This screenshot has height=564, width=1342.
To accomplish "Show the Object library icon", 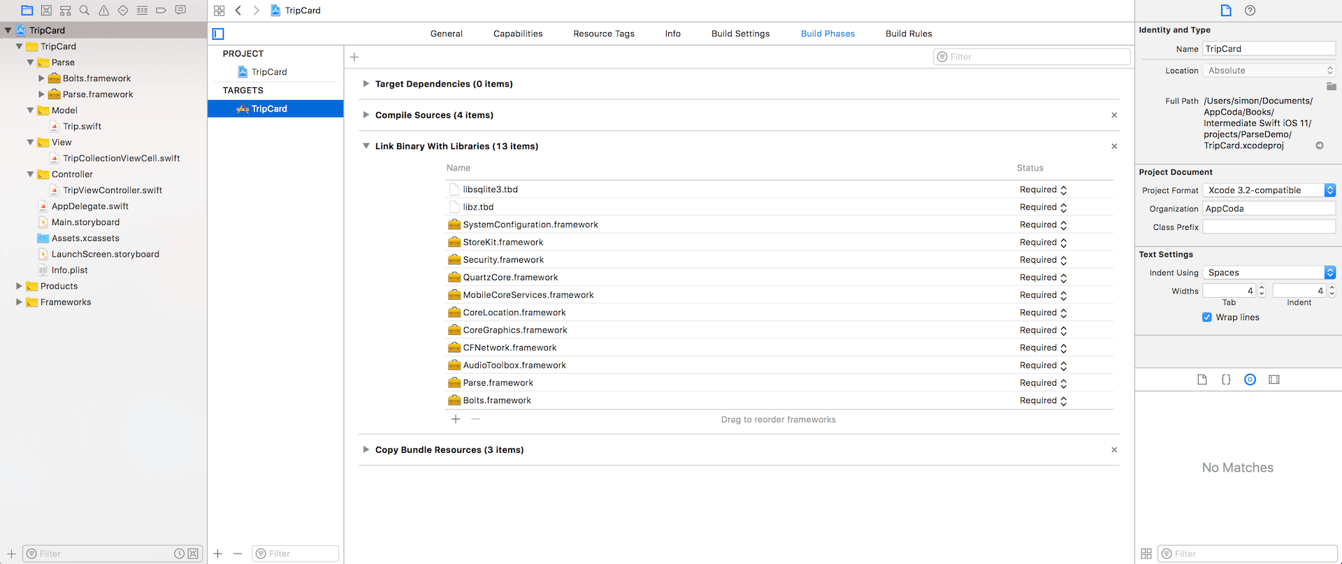I will [1250, 379].
